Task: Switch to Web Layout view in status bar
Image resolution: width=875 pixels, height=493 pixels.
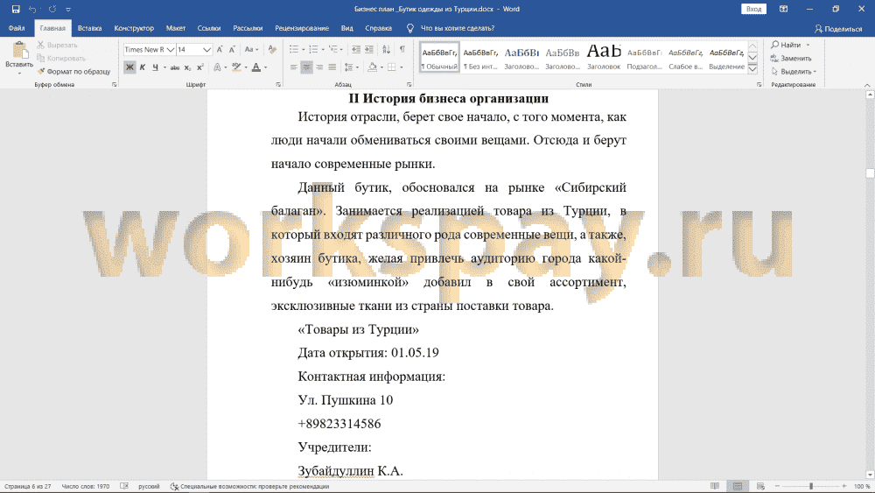Action: point(760,486)
